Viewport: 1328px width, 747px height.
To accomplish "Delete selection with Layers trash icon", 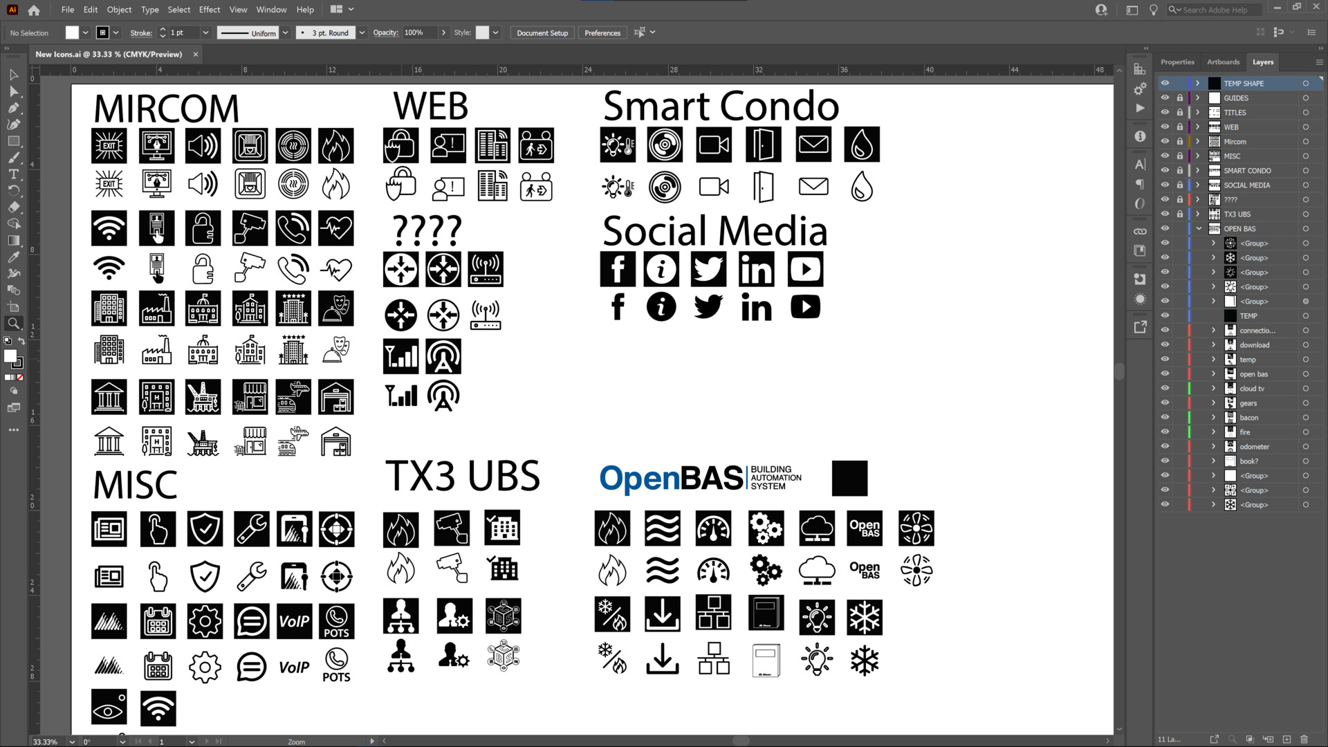I will point(1304,739).
